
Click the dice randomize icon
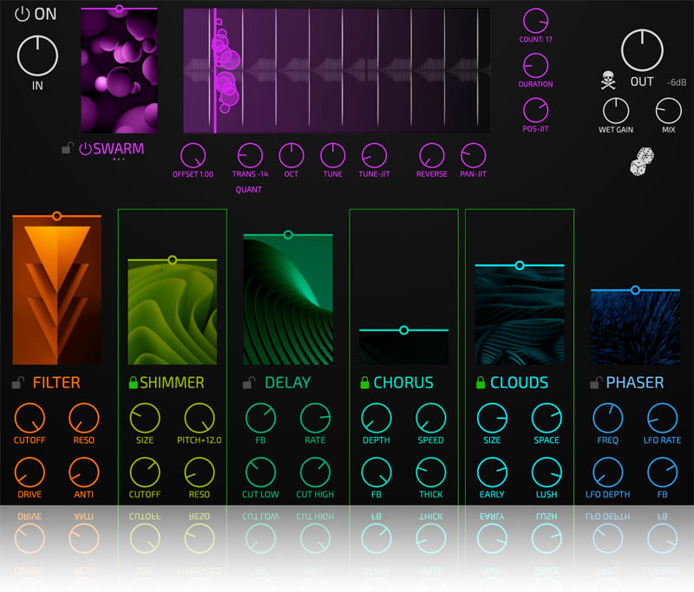pos(642,162)
